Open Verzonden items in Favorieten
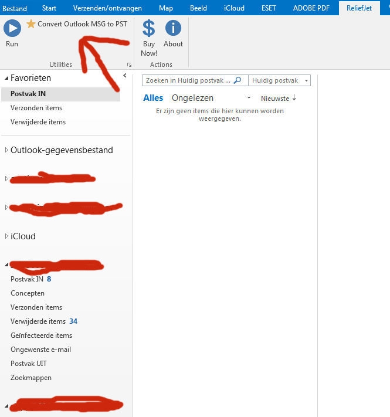 click(x=36, y=108)
